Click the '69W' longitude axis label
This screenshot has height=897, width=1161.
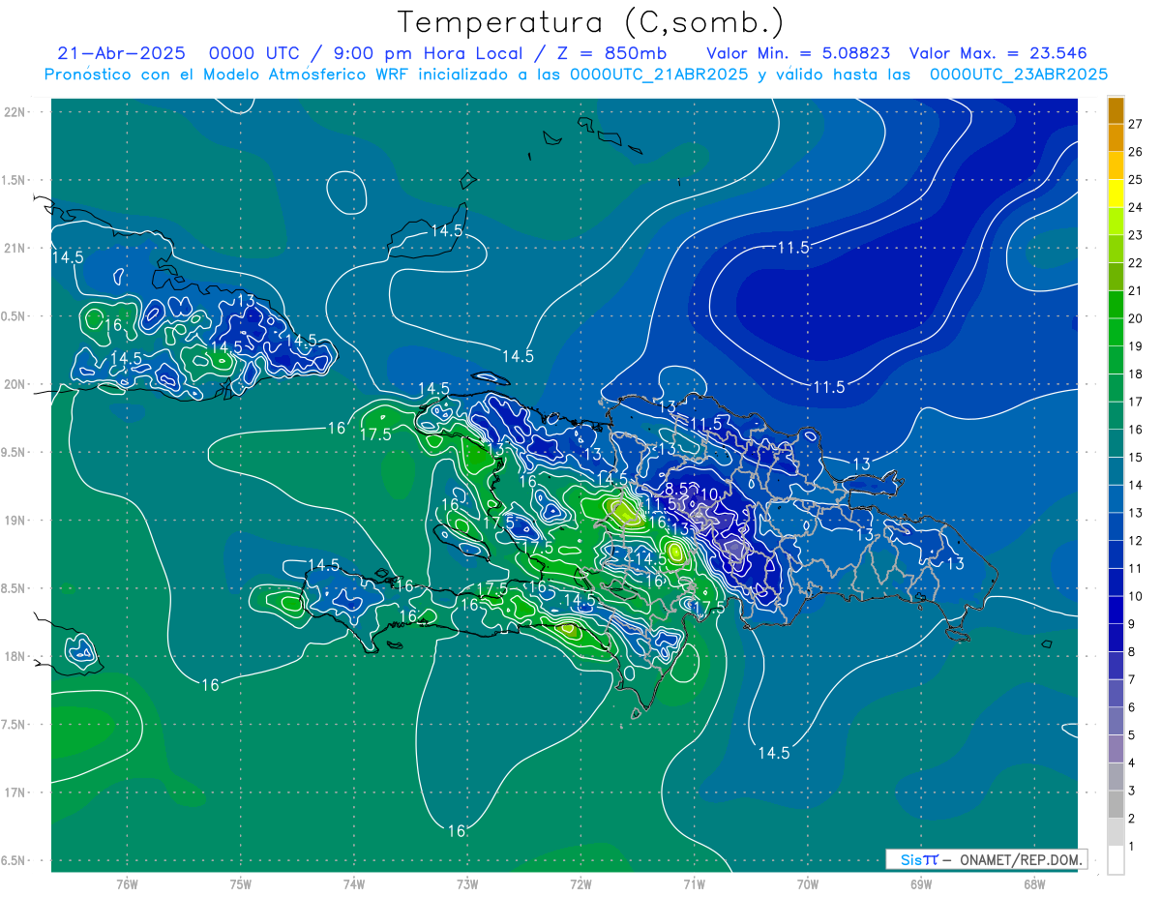[x=921, y=883]
